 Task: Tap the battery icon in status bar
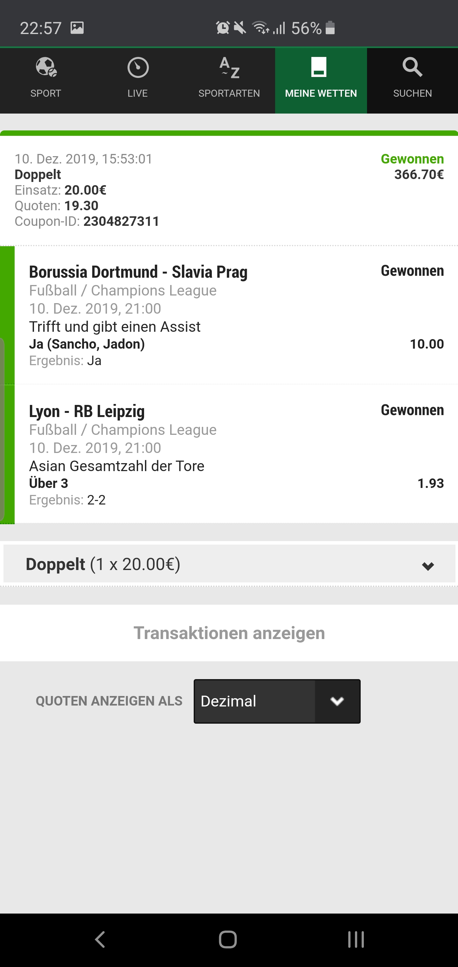tap(330, 28)
